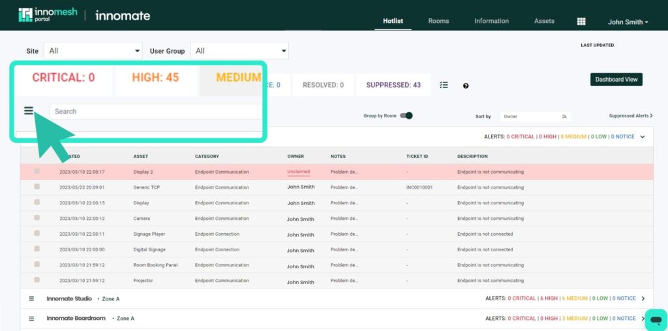The width and height of the screenshot is (668, 331).
Task: Click the OWNER column header
Action: (296, 157)
